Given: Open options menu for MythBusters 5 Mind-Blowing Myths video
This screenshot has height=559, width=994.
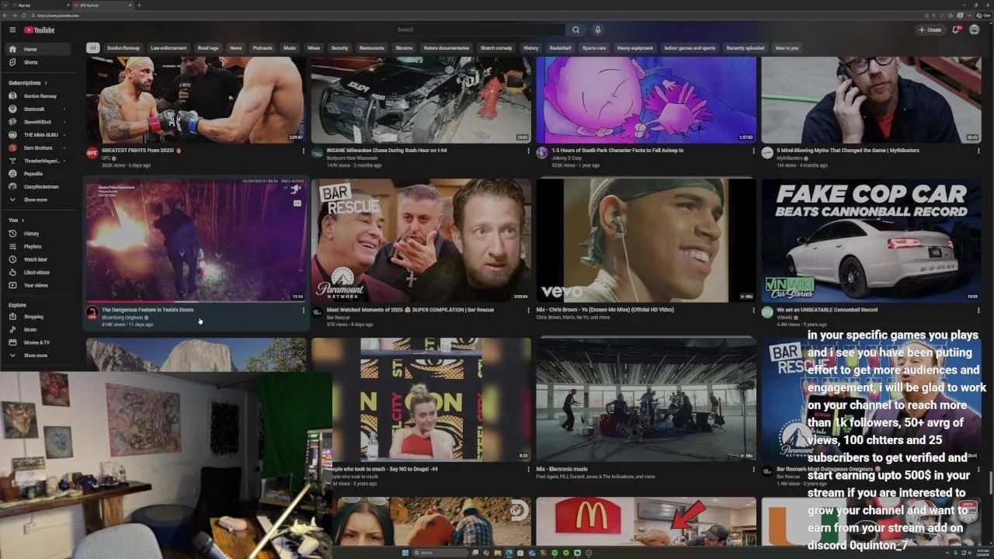Looking at the screenshot, I should point(977,151).
